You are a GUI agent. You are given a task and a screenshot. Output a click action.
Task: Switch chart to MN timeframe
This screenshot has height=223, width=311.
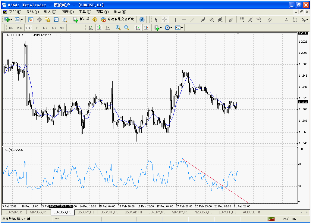click(62, 28)
